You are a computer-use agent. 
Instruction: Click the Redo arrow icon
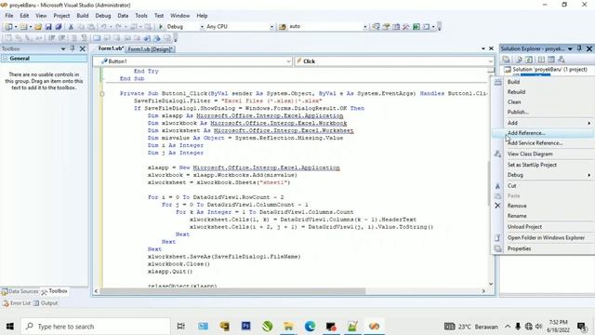[x=118, y=27]
